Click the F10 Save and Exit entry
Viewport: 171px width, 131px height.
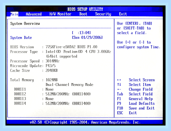click(x=136, y=108)
